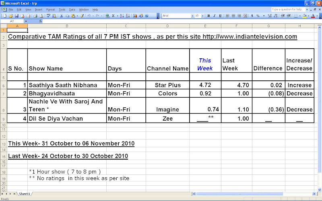Viewport: 322px width, 201px height.
Task: Run the Spelling check icon
Action: [x=48, y=16]
